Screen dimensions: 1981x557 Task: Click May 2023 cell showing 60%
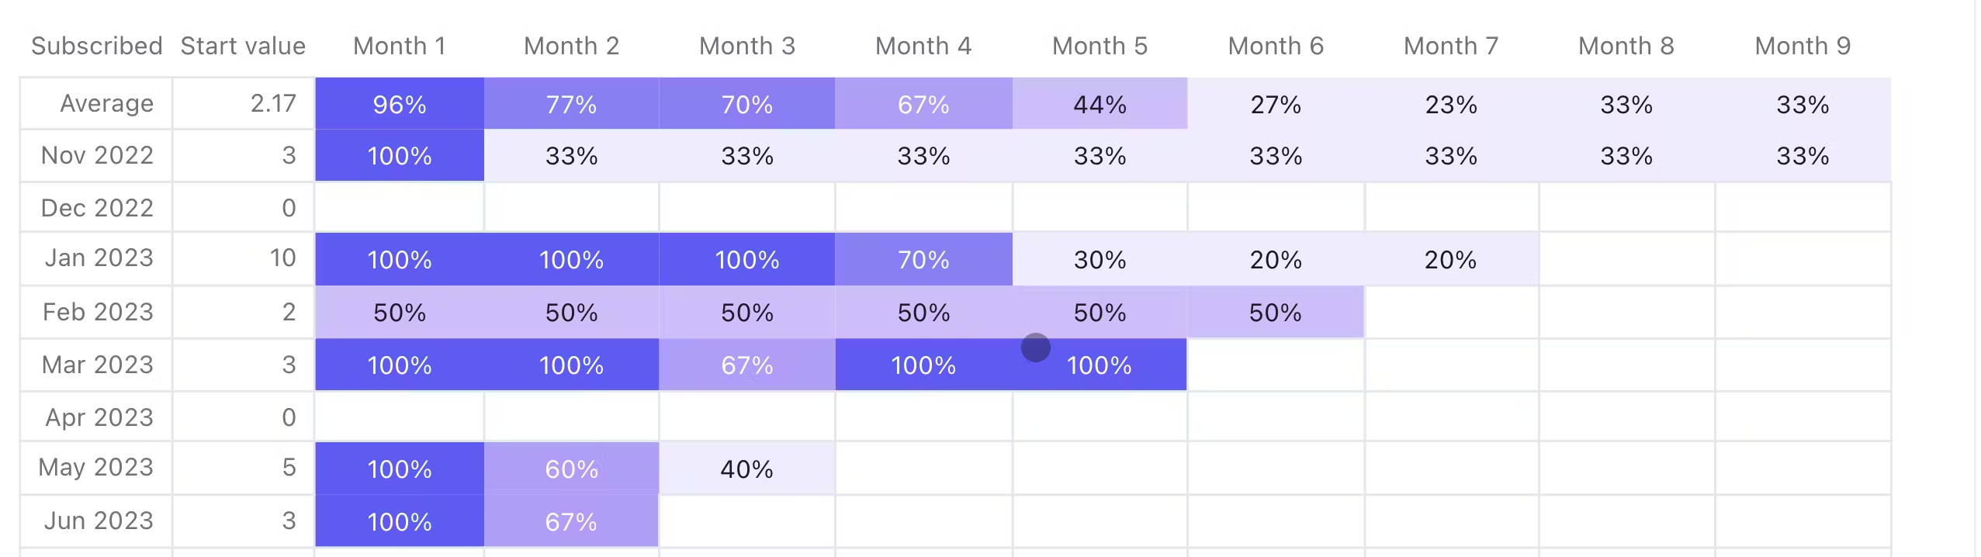(x=571, y=469)
